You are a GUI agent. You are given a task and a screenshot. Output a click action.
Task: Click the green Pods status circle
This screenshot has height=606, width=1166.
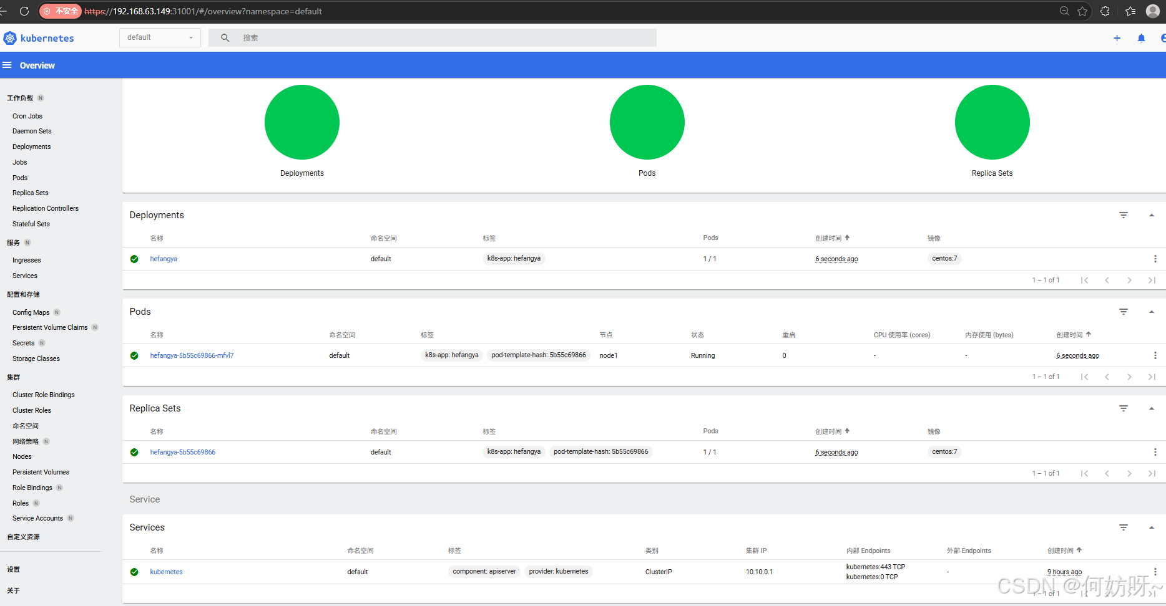[647, 122]
